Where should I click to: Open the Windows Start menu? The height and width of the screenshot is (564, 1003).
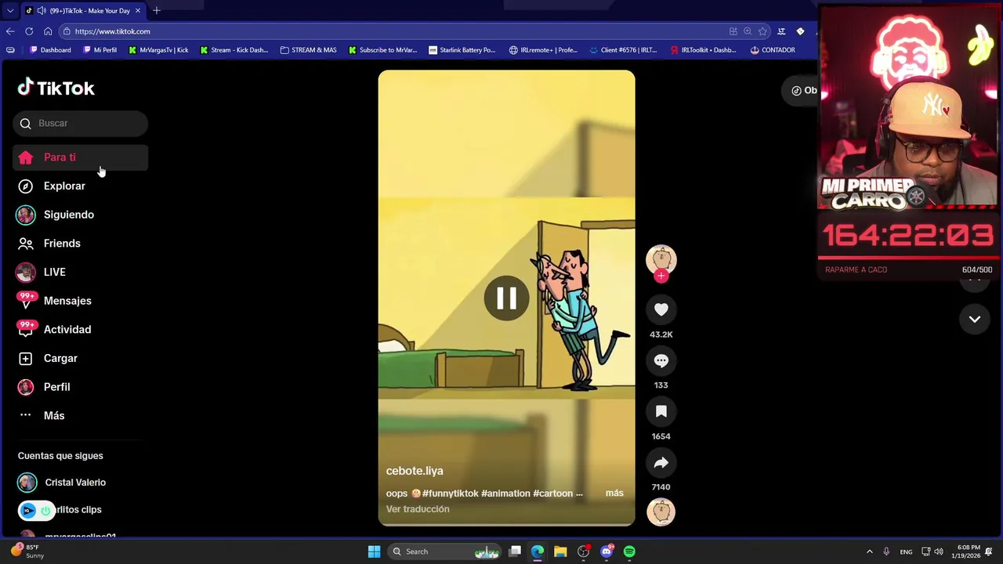pos(374,551)
